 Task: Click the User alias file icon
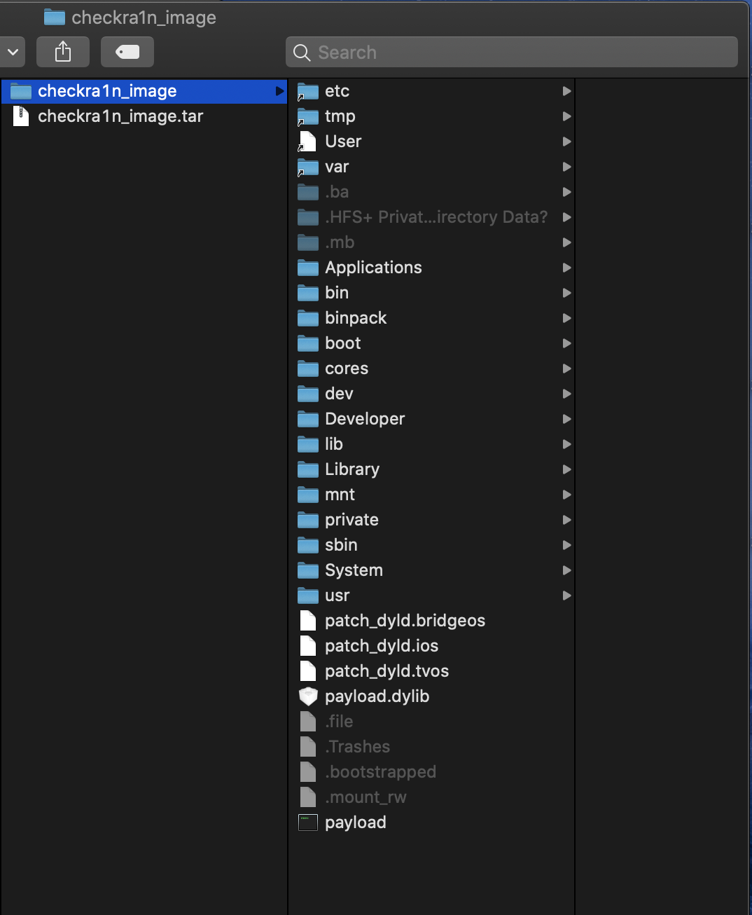307,142
